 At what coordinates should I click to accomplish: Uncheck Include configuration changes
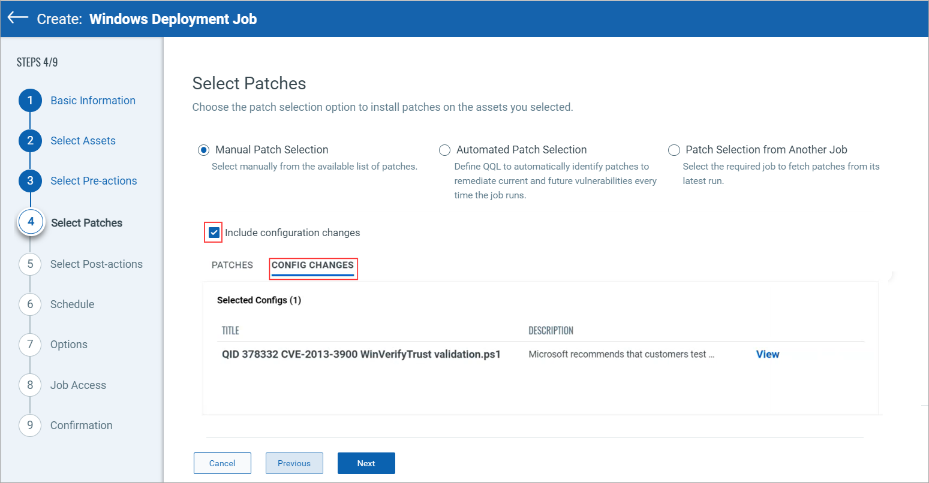[x=213, y=233]
